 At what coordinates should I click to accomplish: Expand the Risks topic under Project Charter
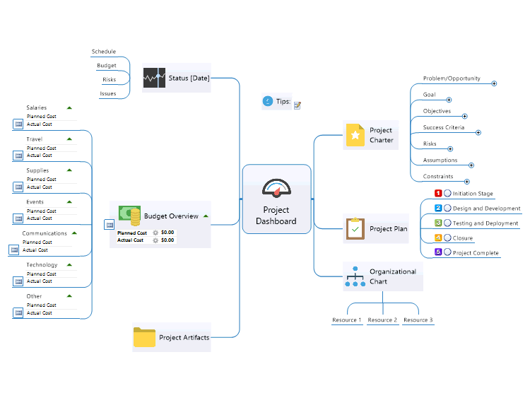point(450,148)
